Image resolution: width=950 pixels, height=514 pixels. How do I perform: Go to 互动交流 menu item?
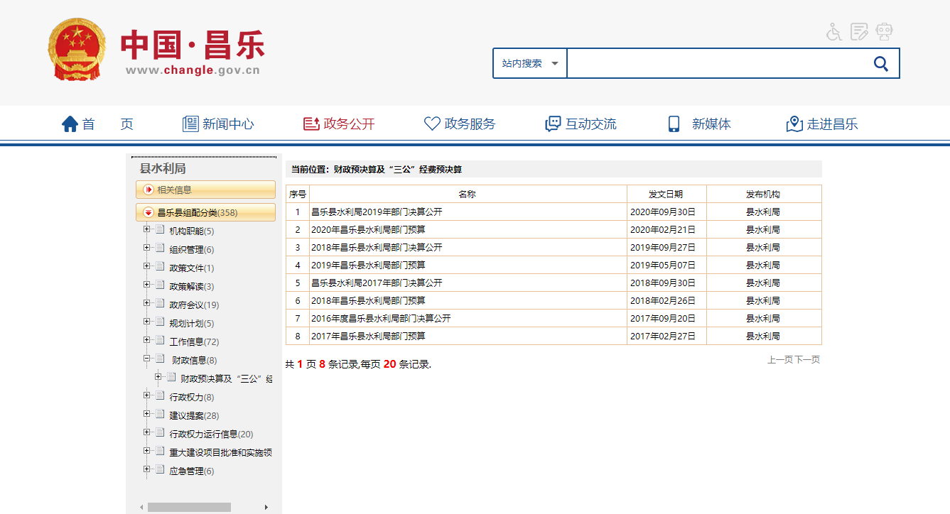581,124
